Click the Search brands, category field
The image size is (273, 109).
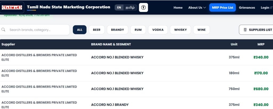coord(34,30)
